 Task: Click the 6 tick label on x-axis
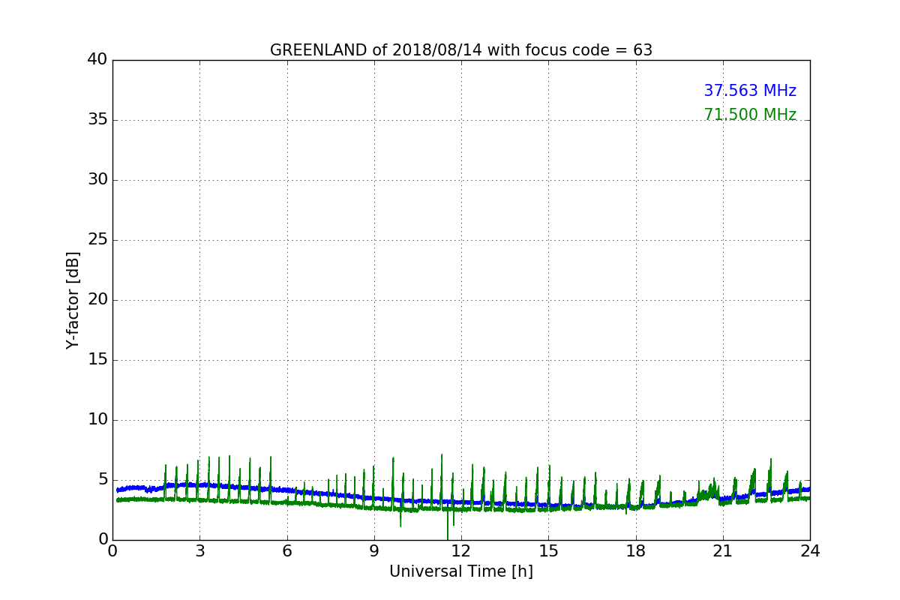pyautogui.click(x=286, y=551)
